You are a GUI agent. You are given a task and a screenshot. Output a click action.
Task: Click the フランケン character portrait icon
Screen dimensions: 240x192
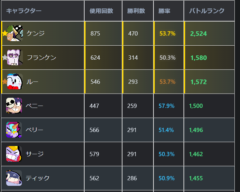click(x=15, y=58)
